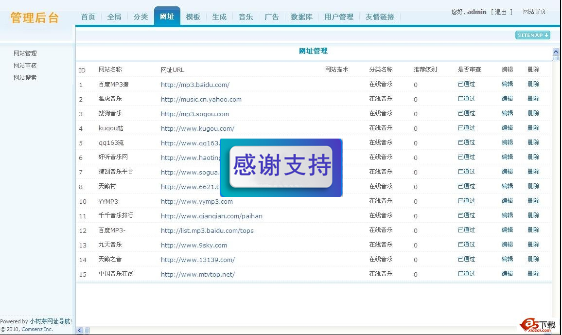The height and width of the screenshot is (335, 562).
Task: Open the http://www.mtvtop.net/ link
Action: 198,275
